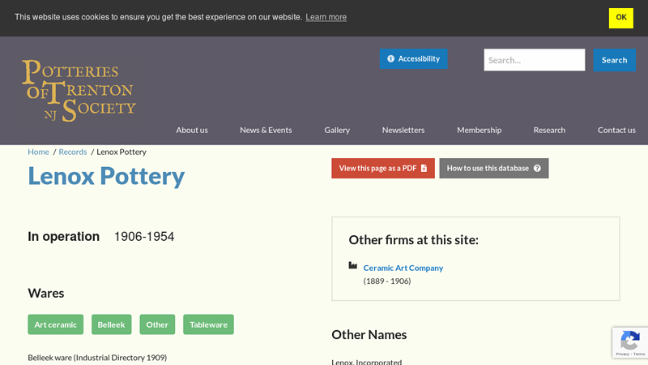Go to the Gallery menu item
This screenshot has width=648, height=365.
tap(337, 130)
